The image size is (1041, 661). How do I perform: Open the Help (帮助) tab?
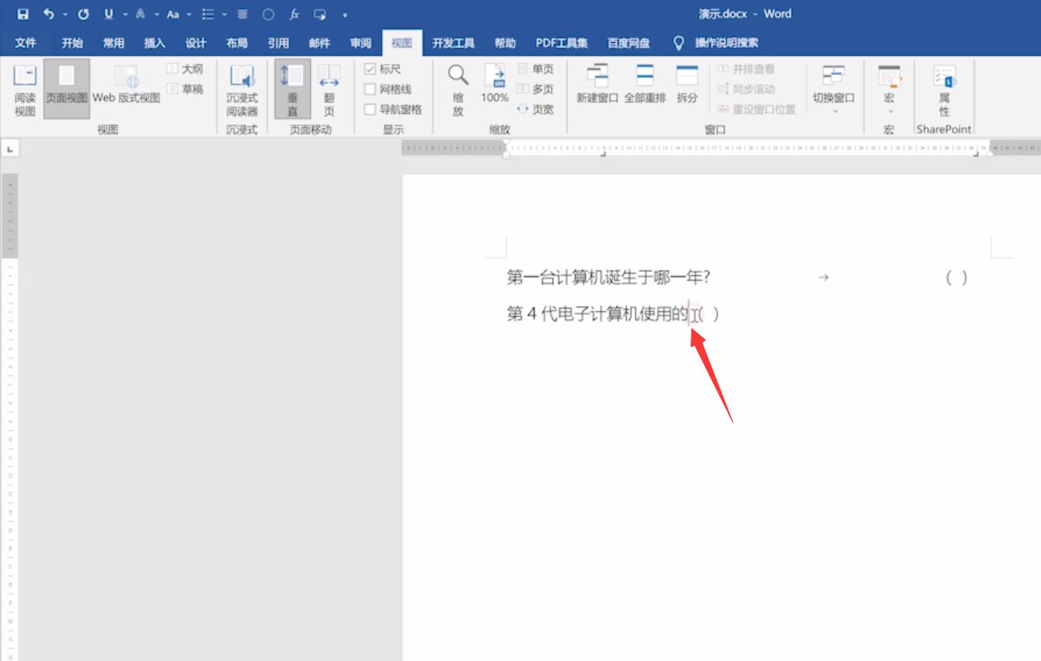pos(505,43)
